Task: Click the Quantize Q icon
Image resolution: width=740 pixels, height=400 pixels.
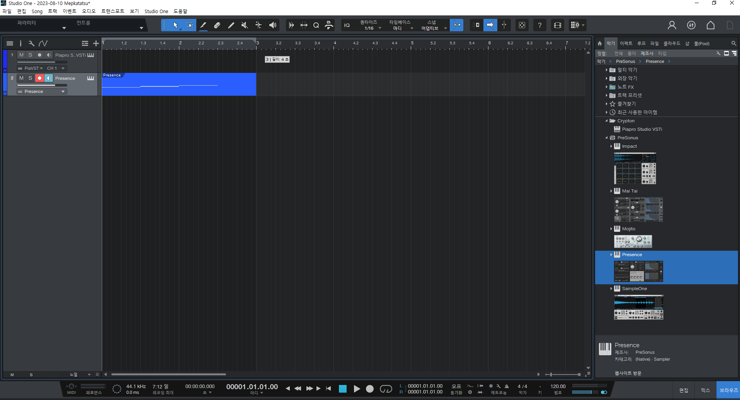Action: (316, 25)
